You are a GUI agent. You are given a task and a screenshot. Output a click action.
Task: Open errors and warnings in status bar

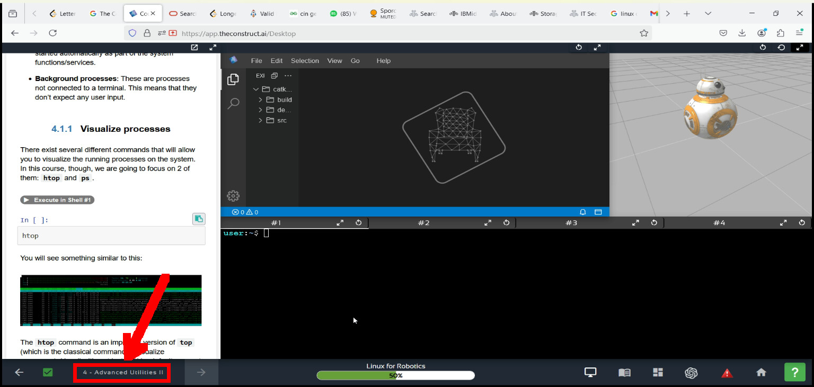(245, 212)
